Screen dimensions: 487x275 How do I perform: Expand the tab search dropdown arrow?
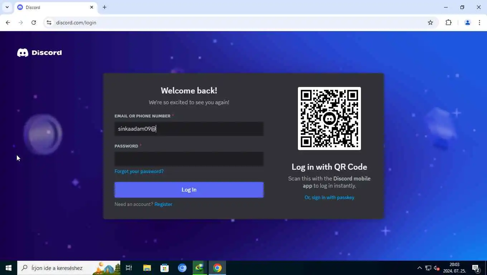[x=7, y=7]
